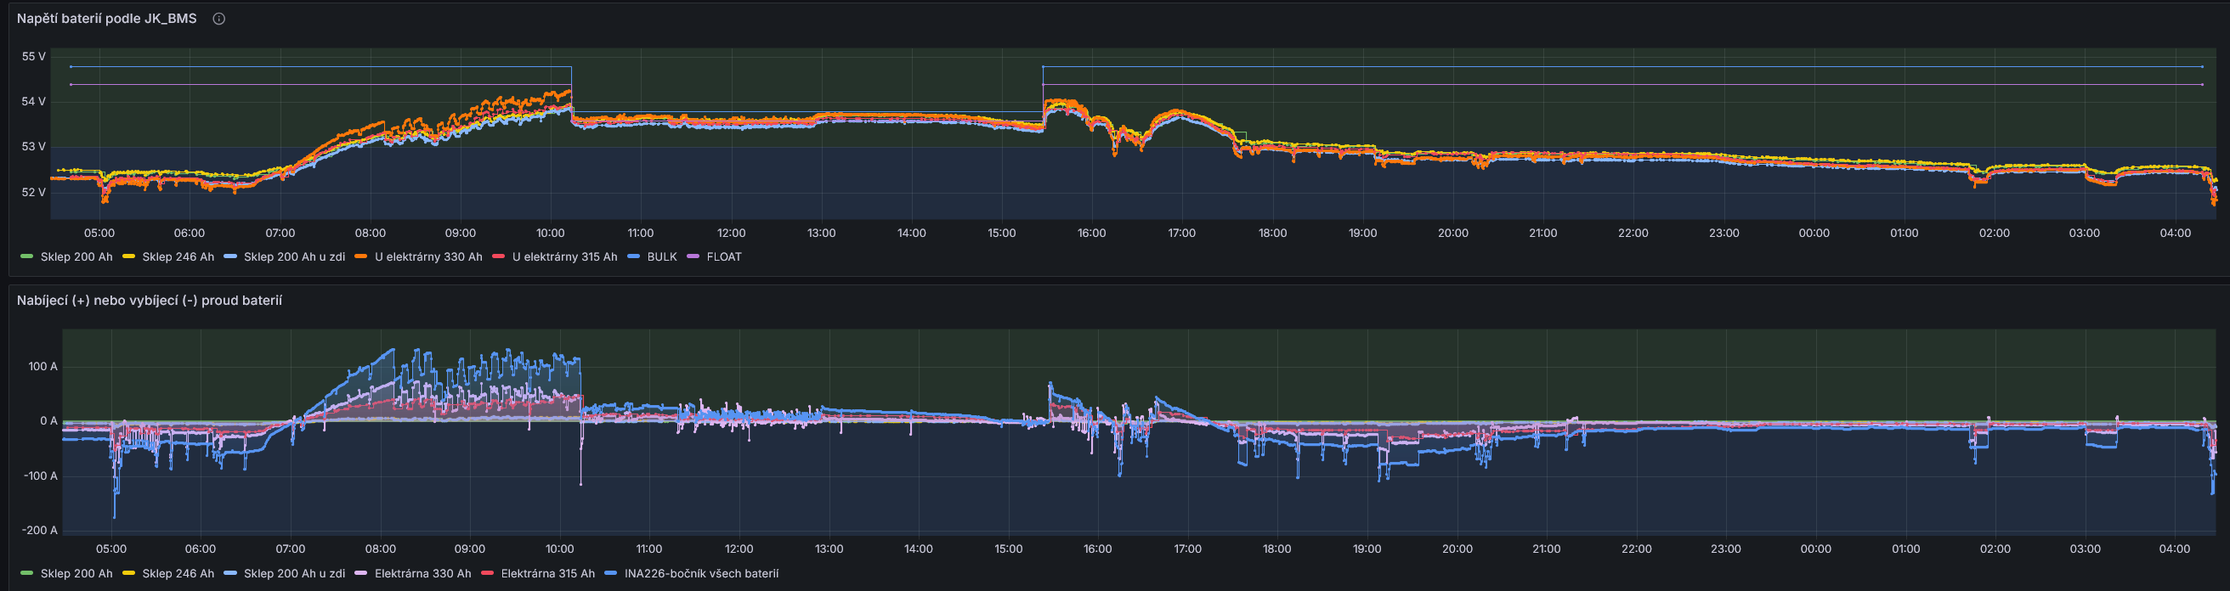This screenshot has width=2230, height=591.
Task: Click the INA226-bočník všech baterií legend label
Action: click(700, 574)
